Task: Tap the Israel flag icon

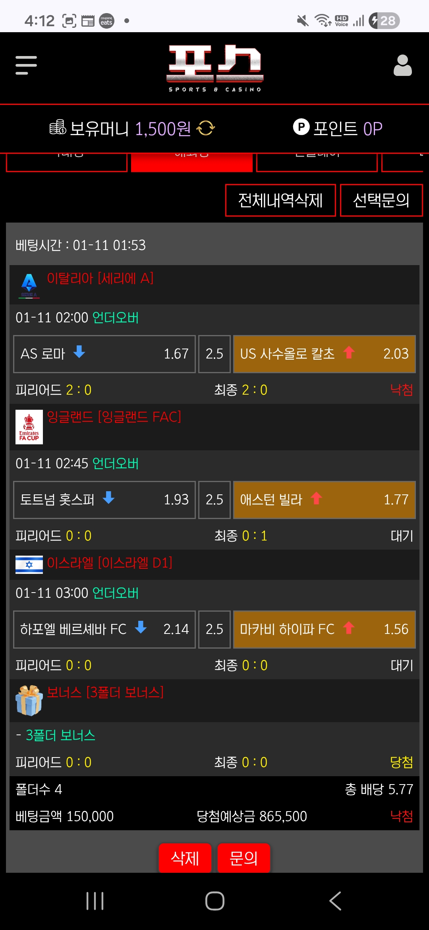Action: pyautogui.click(x=29, y=564)
